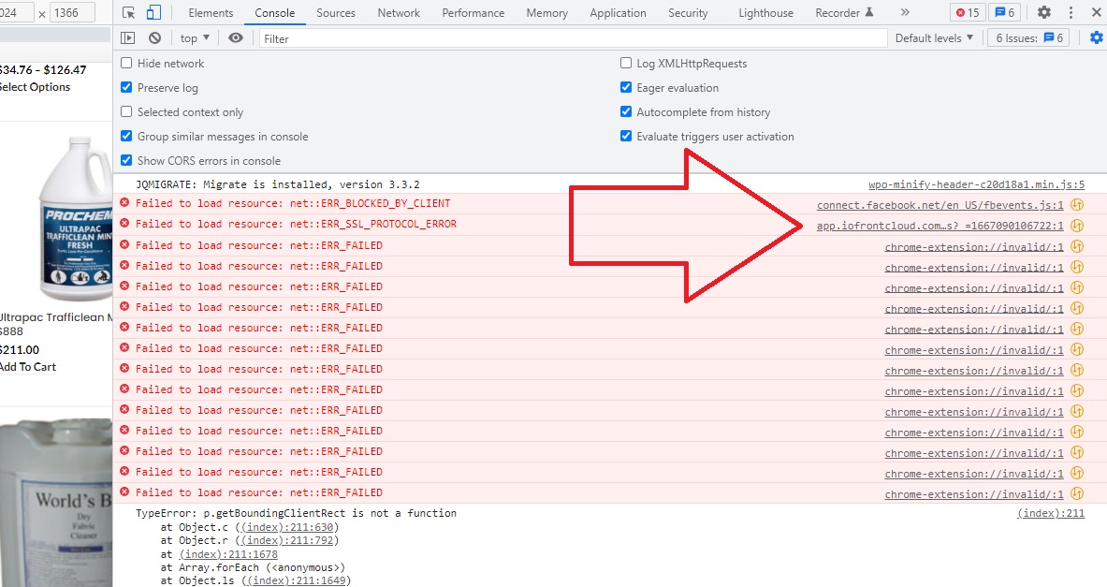Click the clear console icon
Screen dimensions: 1107x587
(x=154, y=38)
